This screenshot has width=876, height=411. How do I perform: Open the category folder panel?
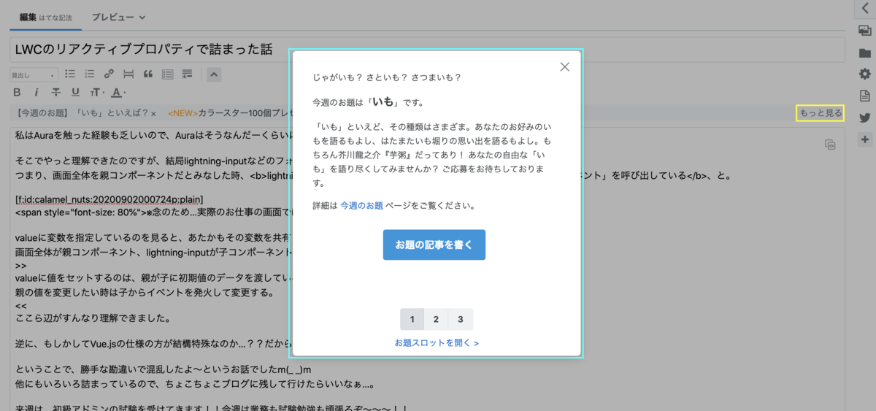click(x=865, y=53)
